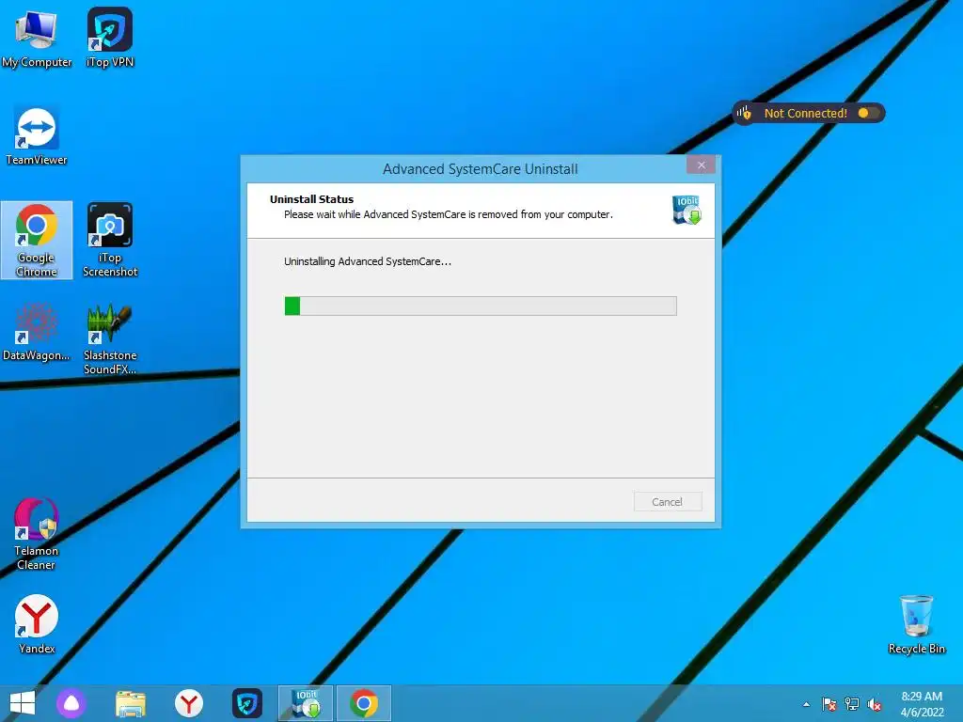The height and width of the screenshot is (722, 963).
Task: Select the Google Chrome desktop shortcut
Action: pyautogui.click(x=37, y=240)
